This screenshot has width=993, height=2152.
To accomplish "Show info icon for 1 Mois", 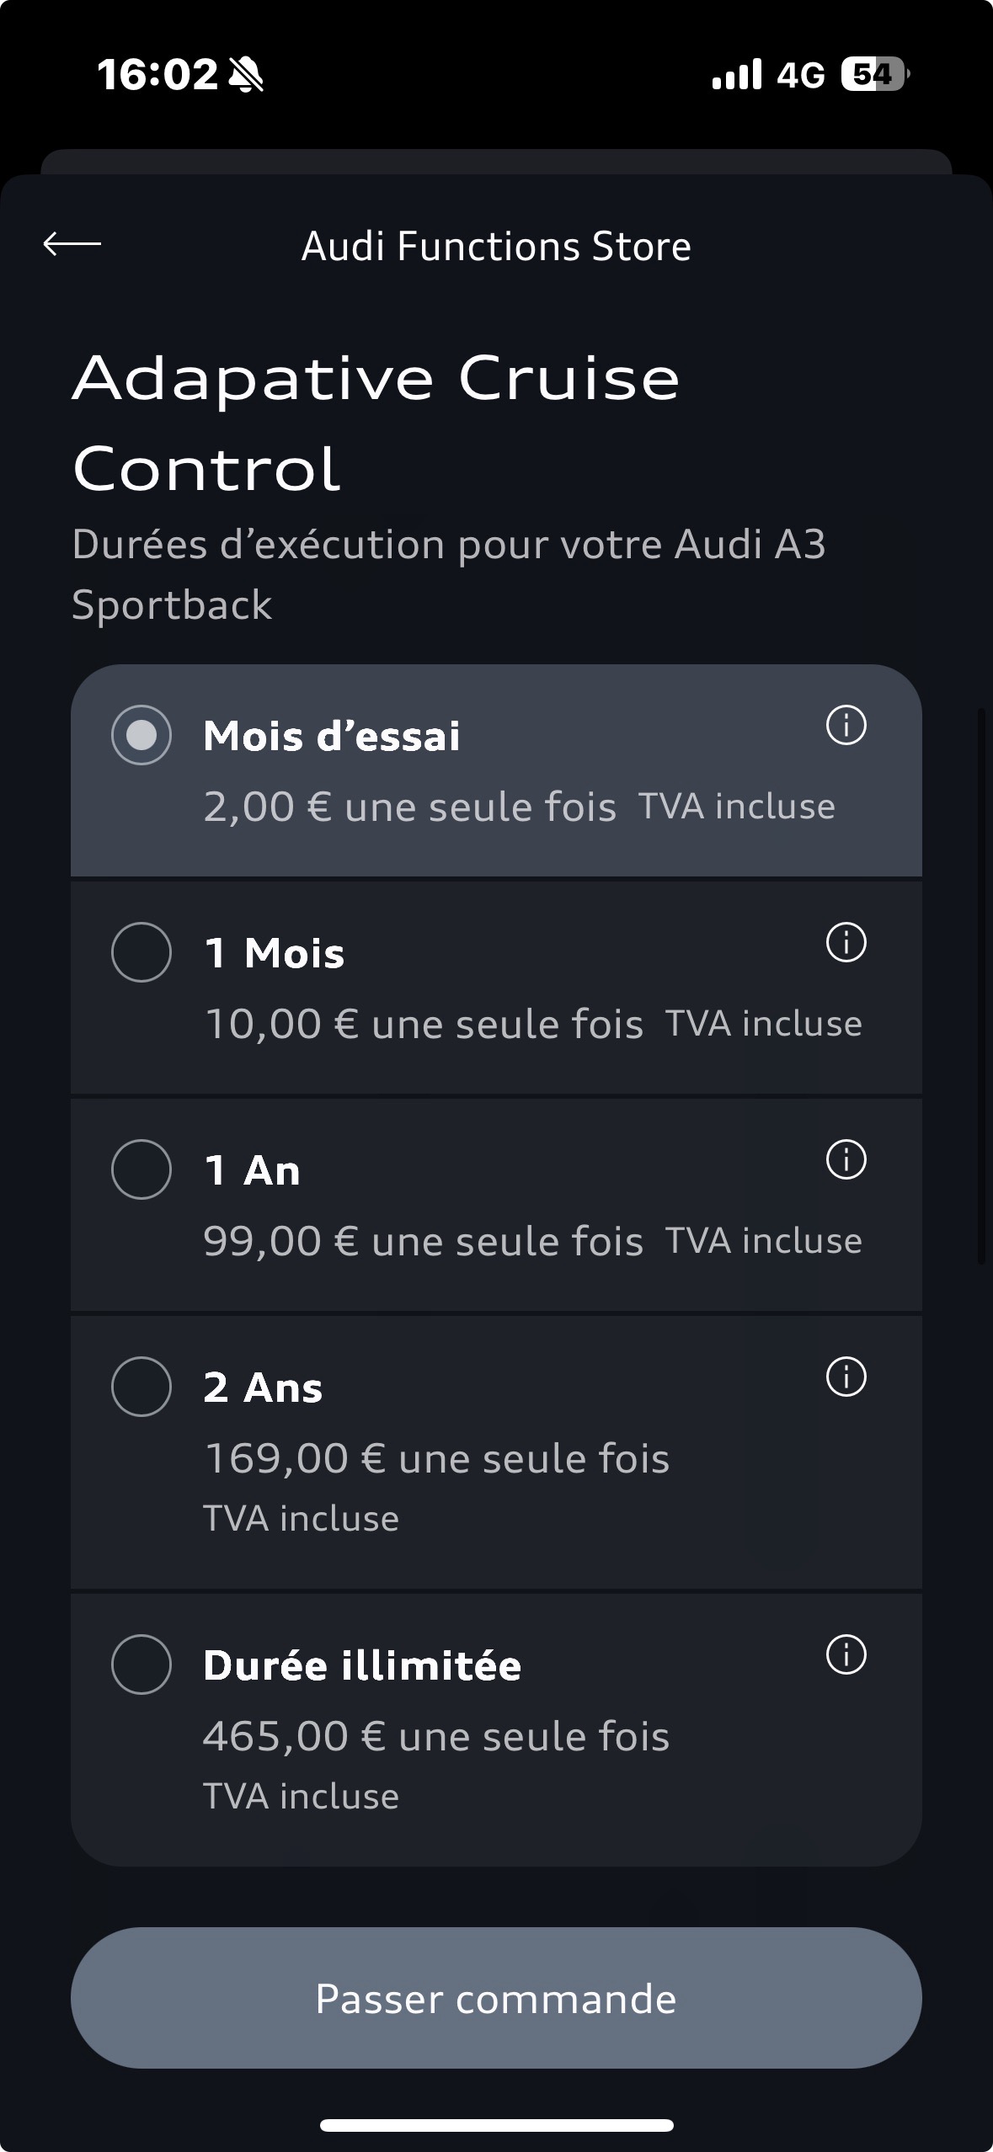I will click(846, 942).
